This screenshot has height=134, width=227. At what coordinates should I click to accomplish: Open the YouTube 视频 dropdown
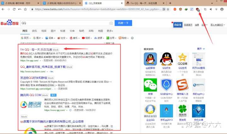(87, 38)
